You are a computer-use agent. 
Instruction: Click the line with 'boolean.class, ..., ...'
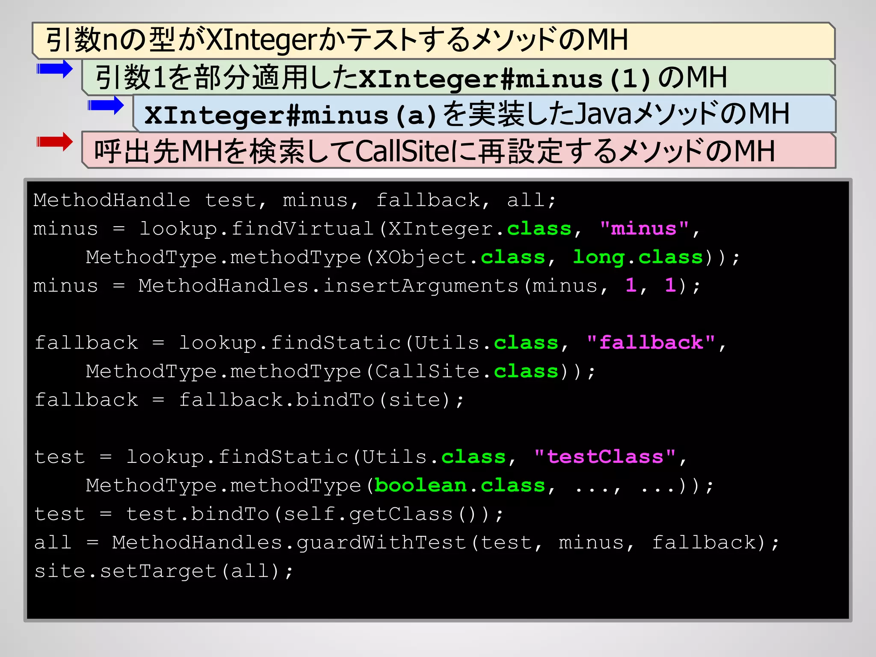pyautogui.click(x=400, y=485)
